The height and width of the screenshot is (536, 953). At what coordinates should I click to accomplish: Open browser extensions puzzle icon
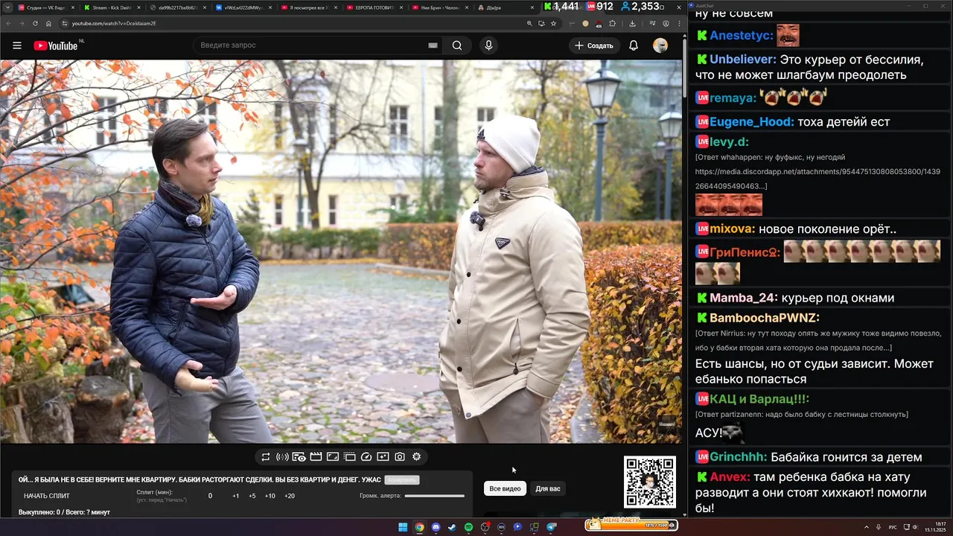(613, 23)
